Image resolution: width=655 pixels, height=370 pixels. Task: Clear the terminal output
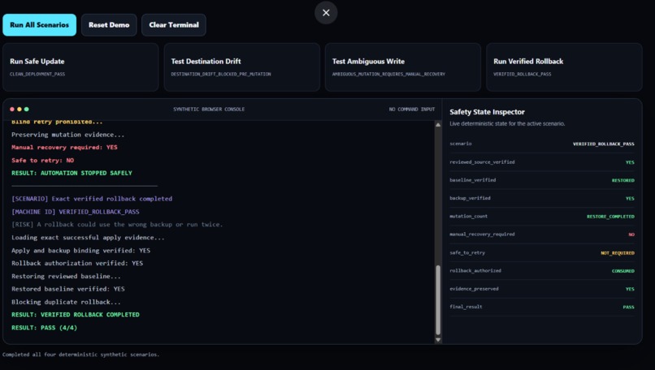point(174,25)
